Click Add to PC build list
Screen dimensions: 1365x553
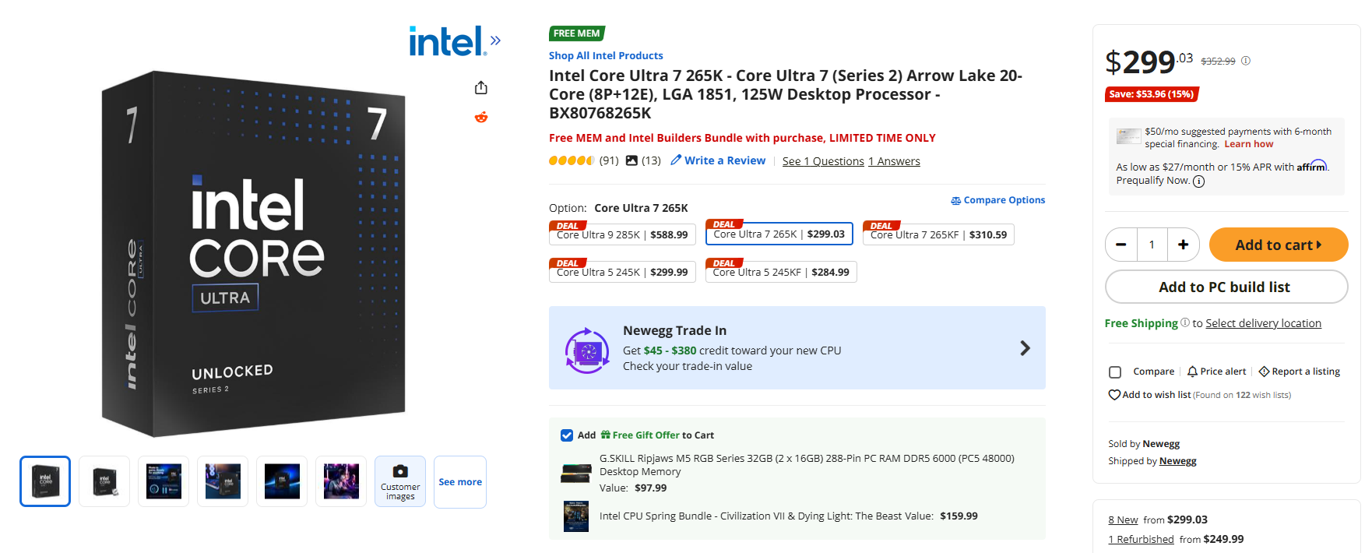pos(1226,287)
